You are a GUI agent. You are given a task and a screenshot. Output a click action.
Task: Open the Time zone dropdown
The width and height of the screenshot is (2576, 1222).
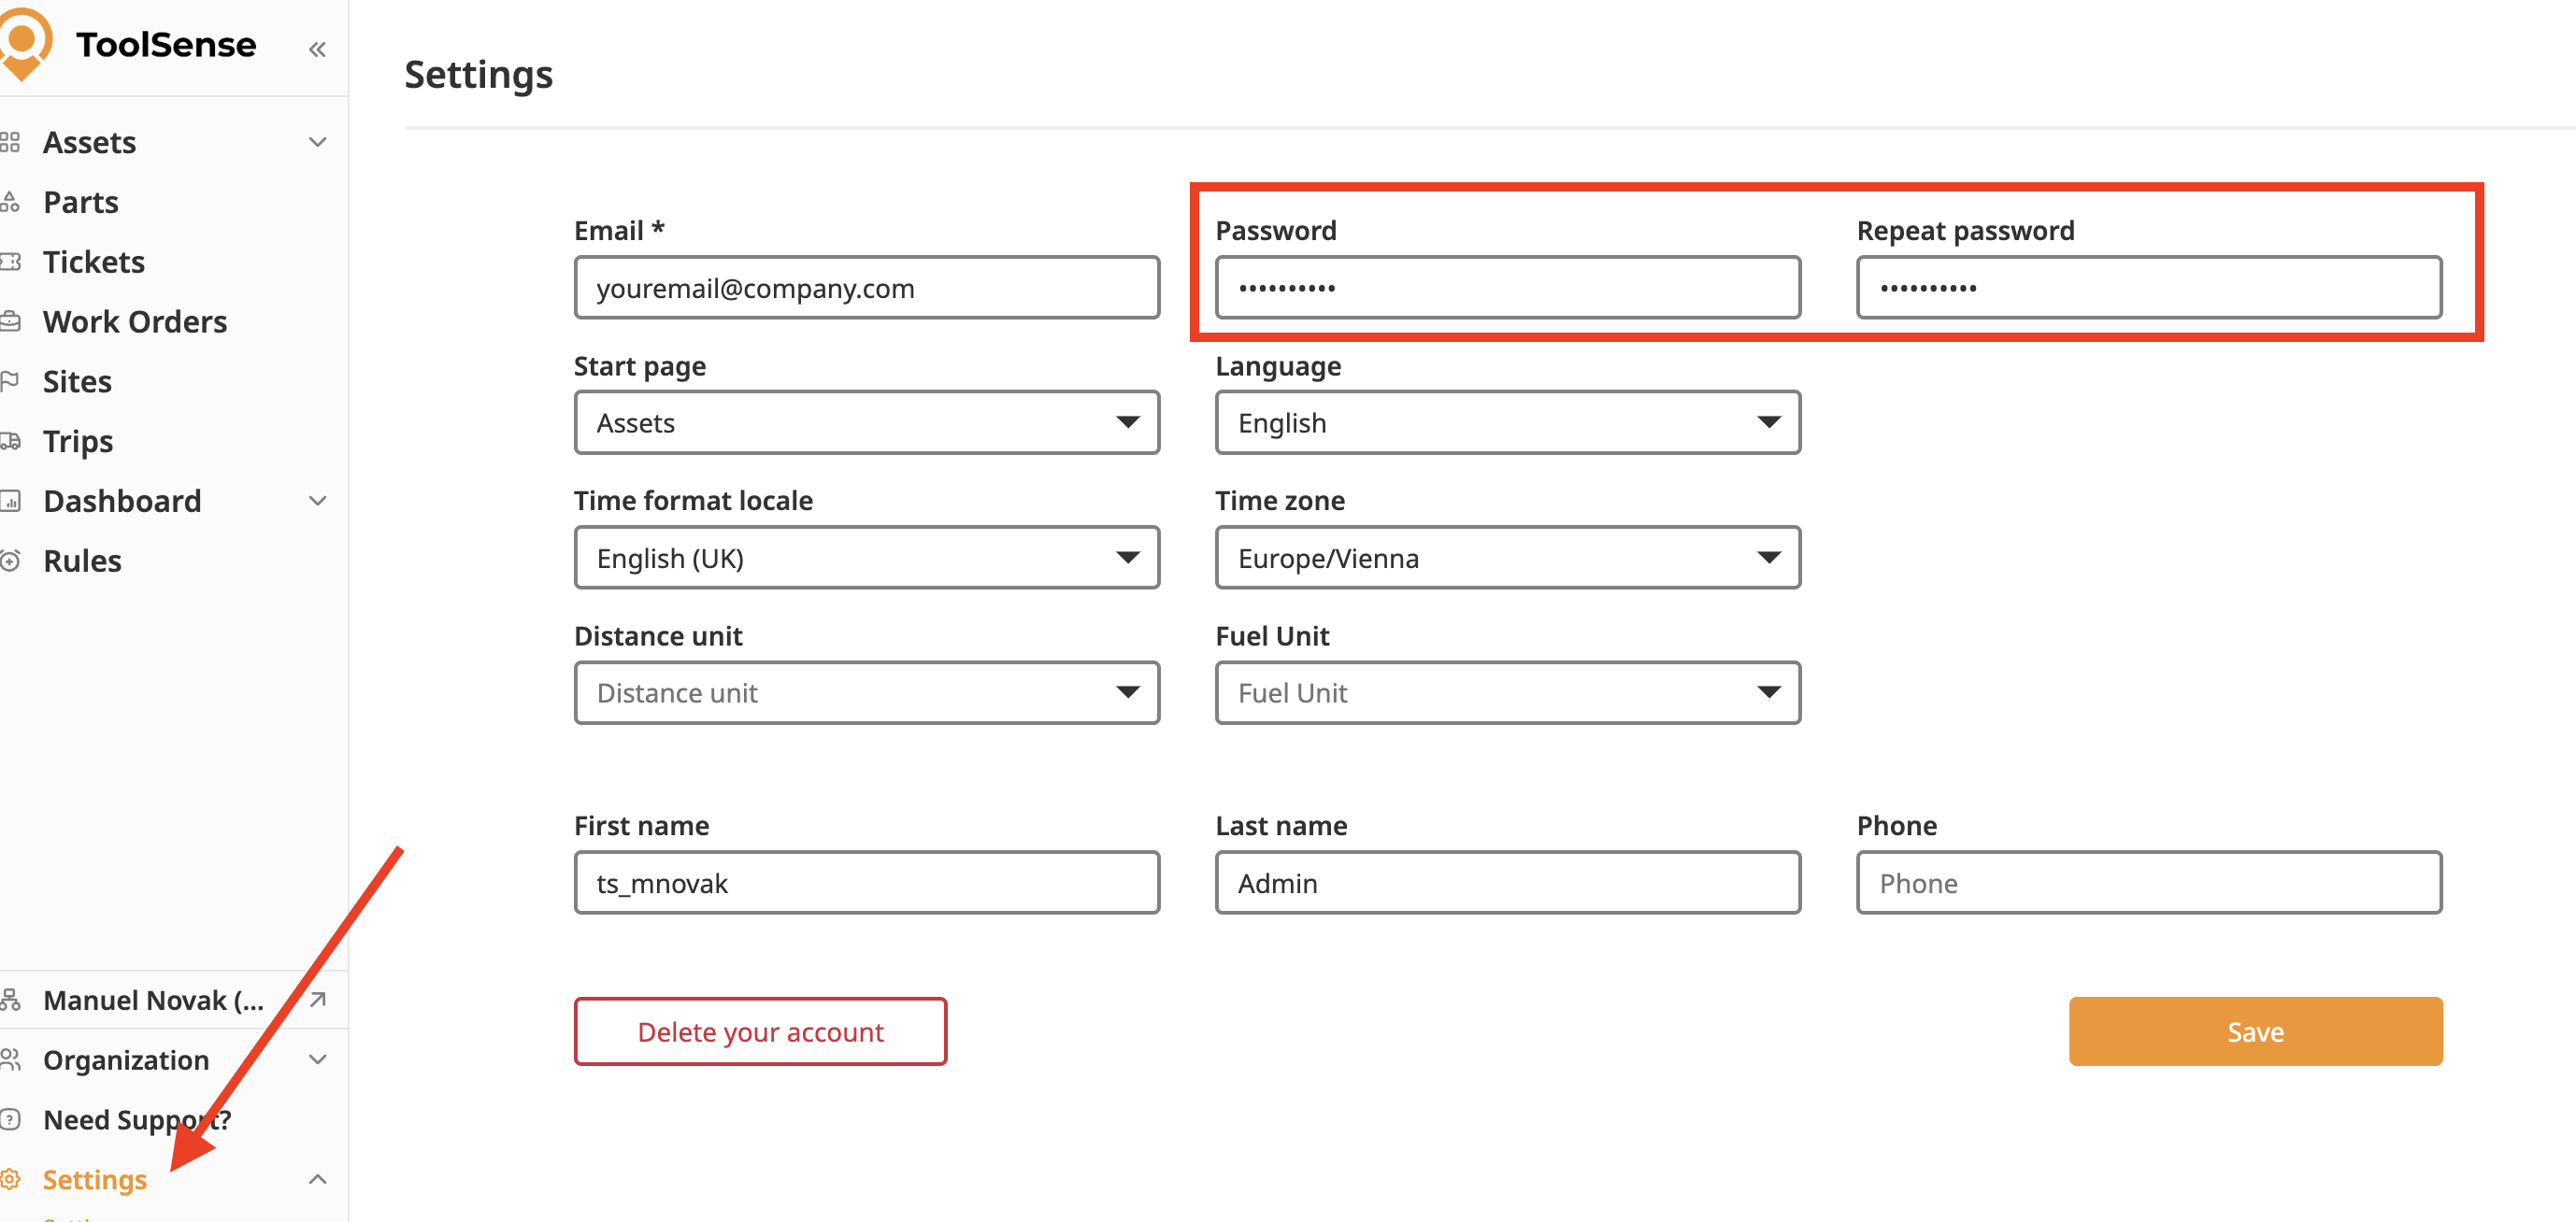(1507, 558)
